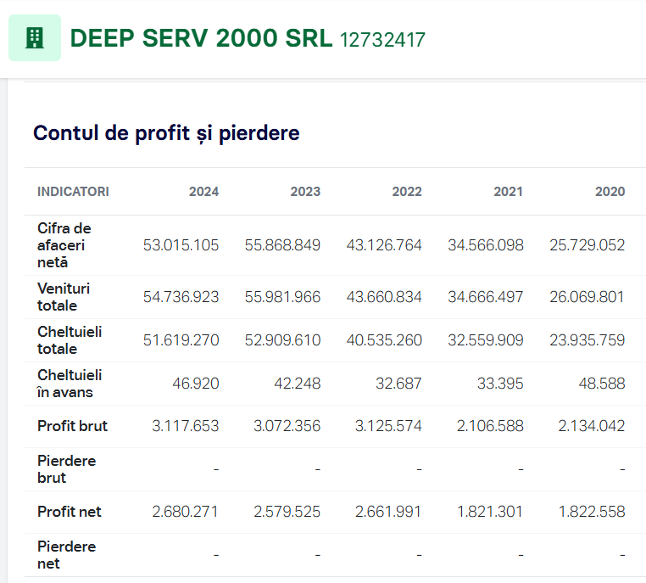Screen dimensions: 646x583
Task: Click the Pierdere net row label
Action: [x=66, y=555]
